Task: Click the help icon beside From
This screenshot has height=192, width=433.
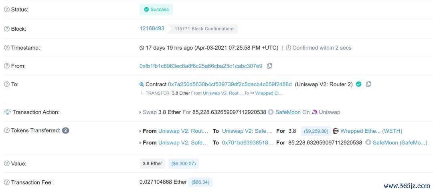Action: pos(7,66)
